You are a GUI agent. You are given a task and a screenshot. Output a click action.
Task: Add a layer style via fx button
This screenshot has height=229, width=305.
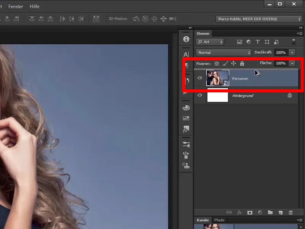click(239, 213)
